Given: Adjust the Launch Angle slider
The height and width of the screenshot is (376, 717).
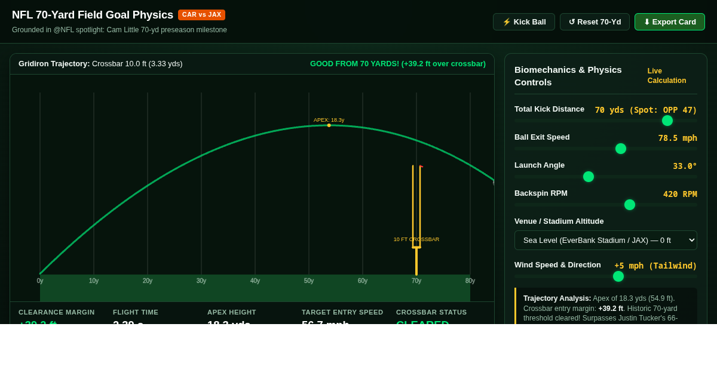Looking at the screenshot, I should 606,177.
